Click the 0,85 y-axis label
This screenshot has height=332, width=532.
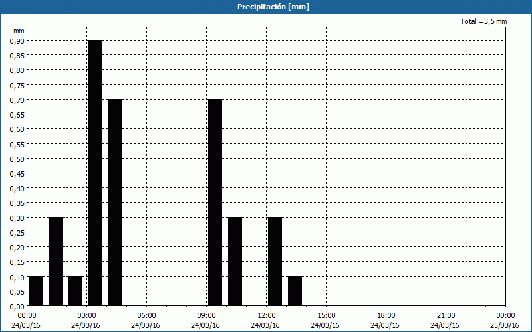(17, 56)
